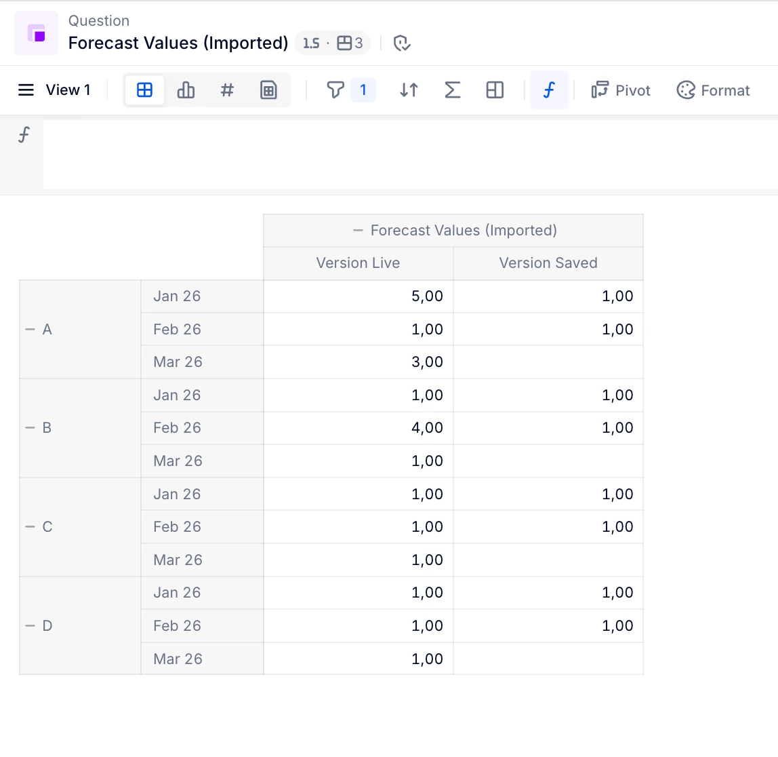Screen dimensions: 778x757
Task: Open the sigma totals icon
Action: point(452,90)
